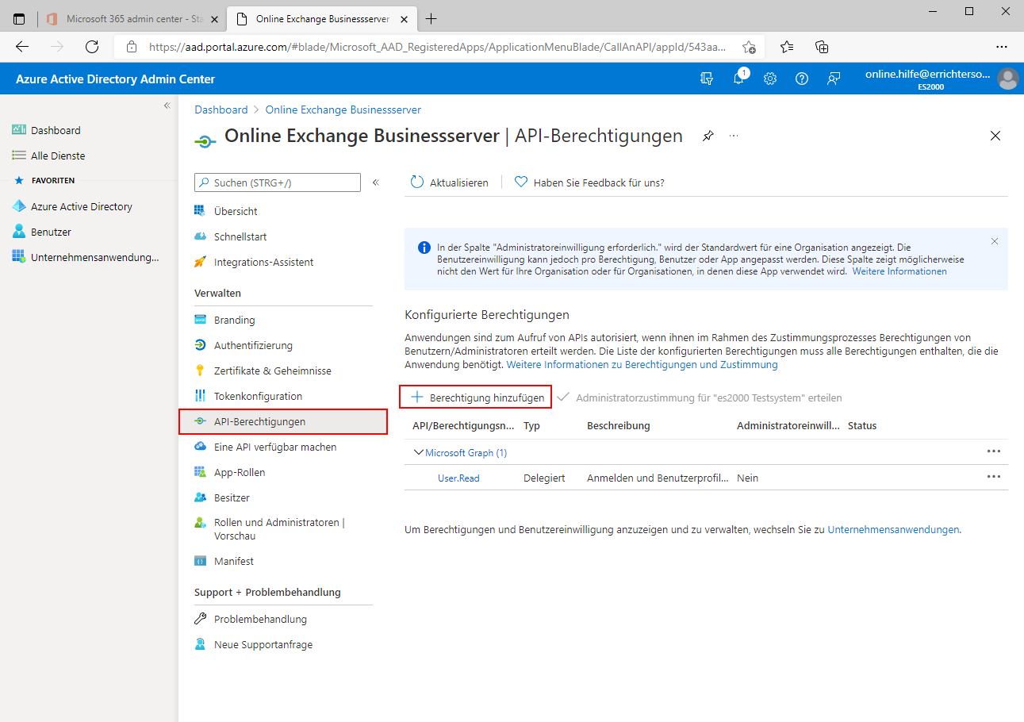
Task: Click the Beschreibung column header
Action: 619,426
